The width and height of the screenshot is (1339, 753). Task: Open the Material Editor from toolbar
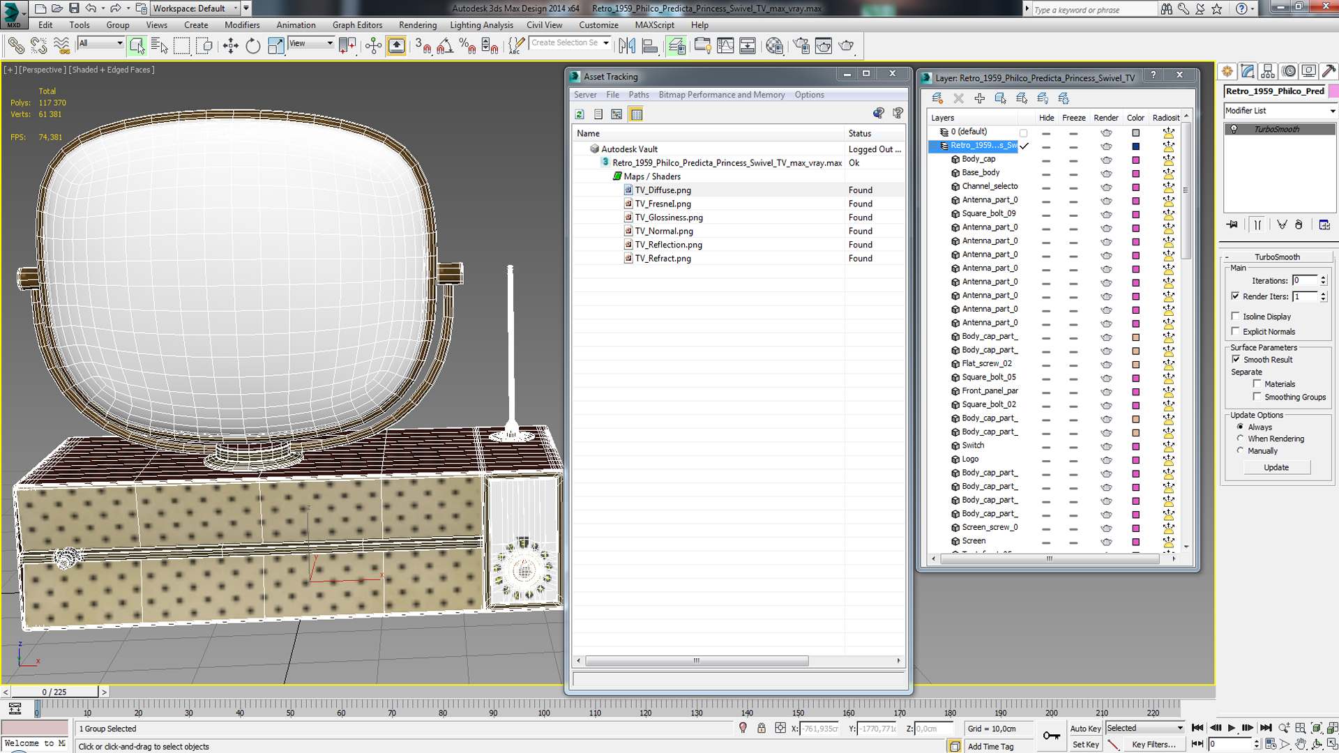pos(774,46)
